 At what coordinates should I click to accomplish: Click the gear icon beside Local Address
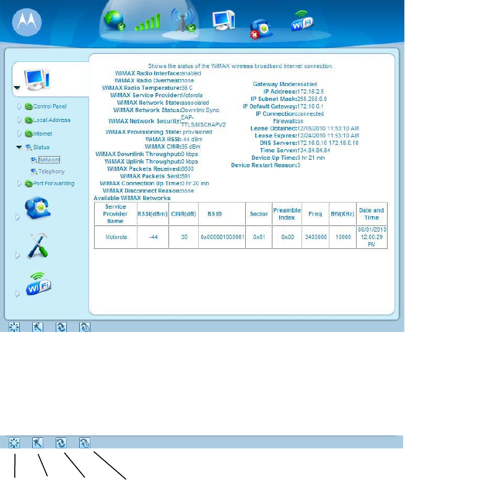coord(28,120)
